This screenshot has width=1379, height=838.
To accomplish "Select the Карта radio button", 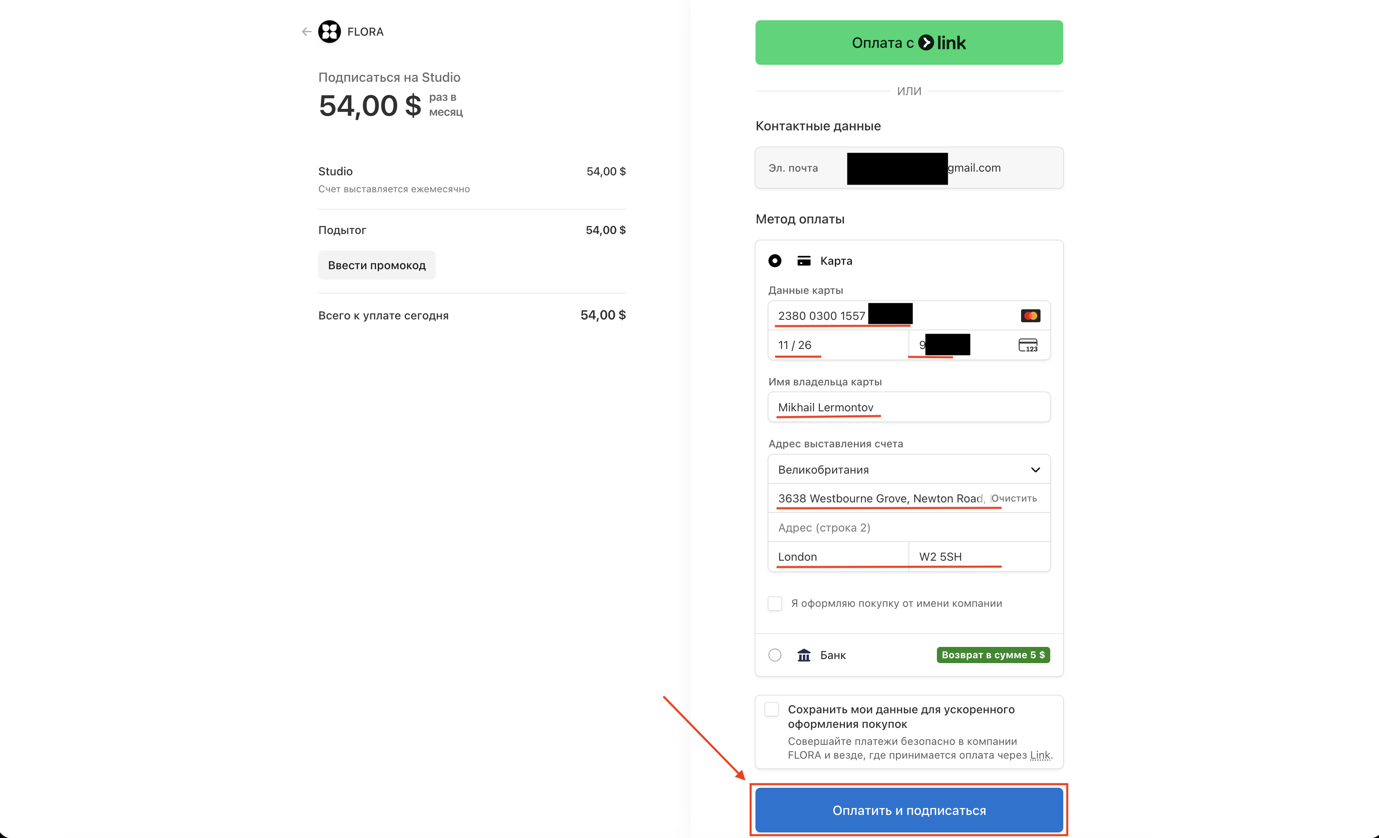I will point(775,261).
